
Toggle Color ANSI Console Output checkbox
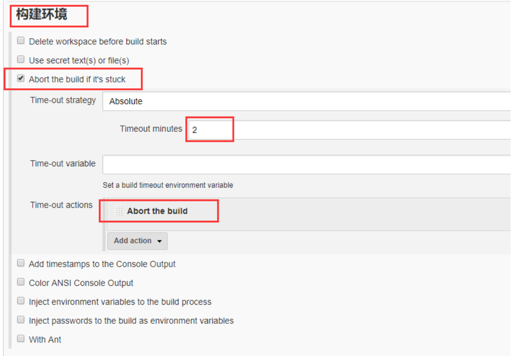(x=21, y=282)
